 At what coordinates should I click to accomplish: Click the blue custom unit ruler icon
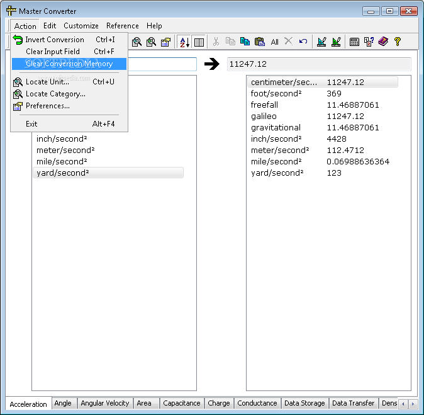coord(321,42)
